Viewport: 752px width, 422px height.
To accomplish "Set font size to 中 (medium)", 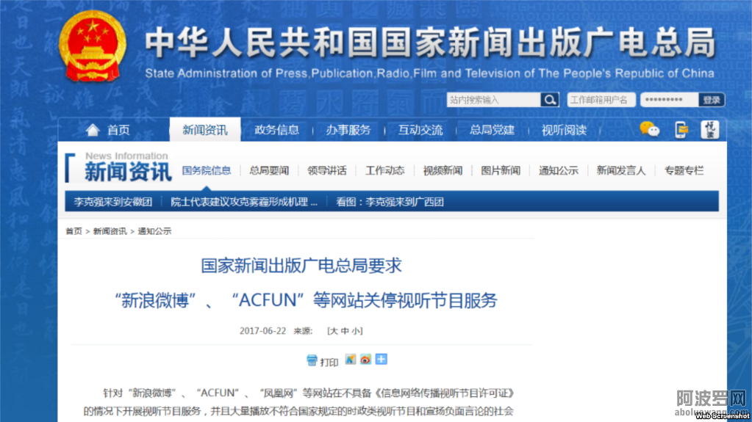I will tap(345, 331).
